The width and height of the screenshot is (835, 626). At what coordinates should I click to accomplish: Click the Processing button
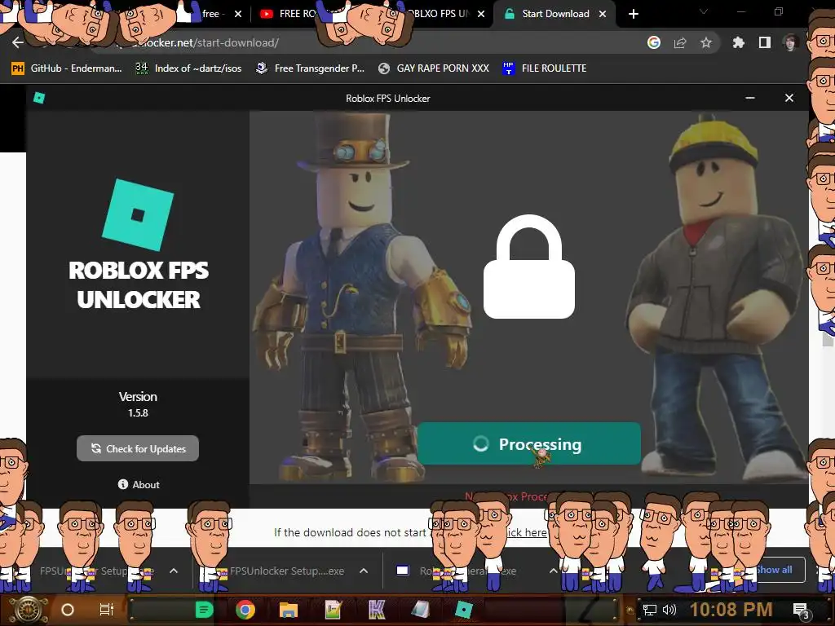[x=528, y=443]
